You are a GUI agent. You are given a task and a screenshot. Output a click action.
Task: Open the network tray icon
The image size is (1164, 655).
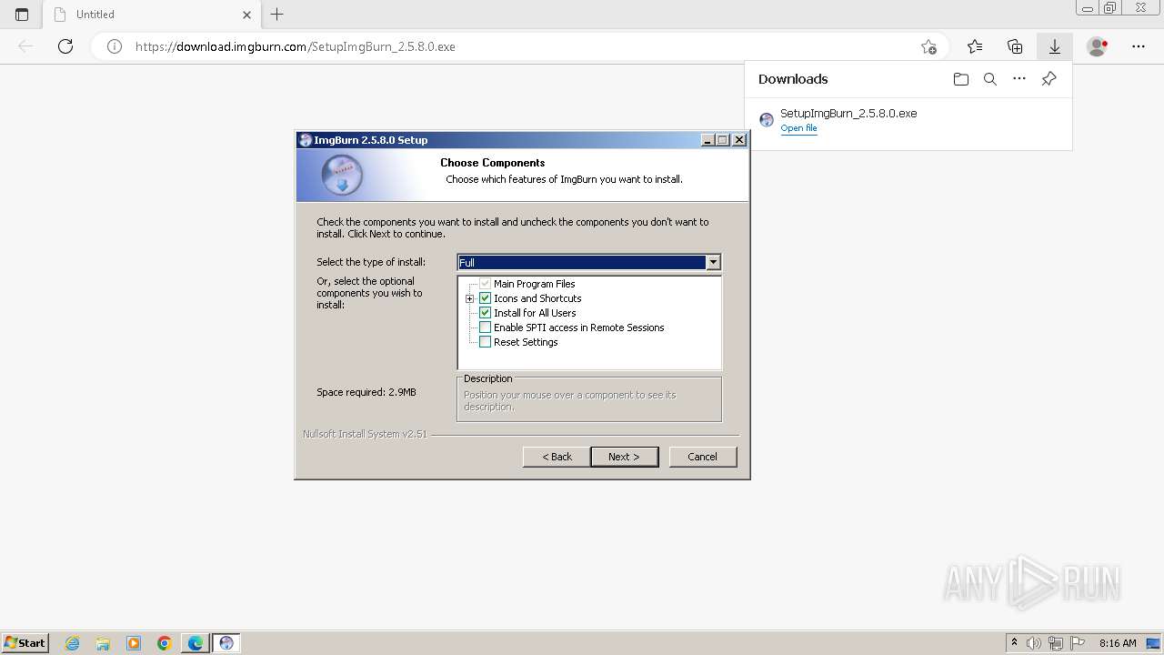coord(1056,643)
